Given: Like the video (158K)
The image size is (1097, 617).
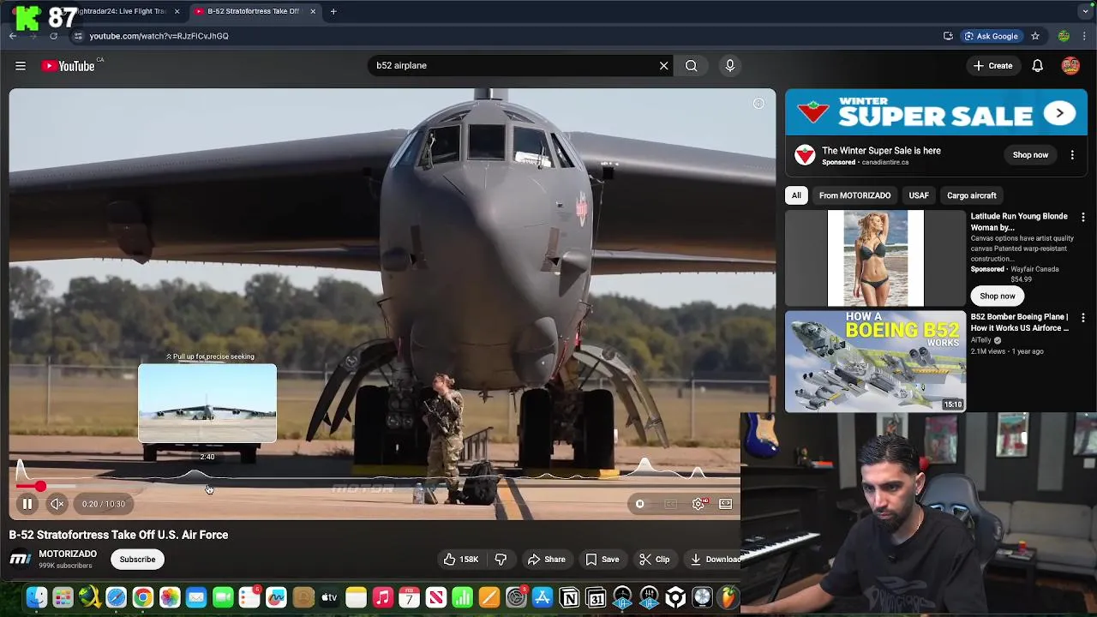Looking at the screenshot, I should pyautogui.click(x=460, y=560).
